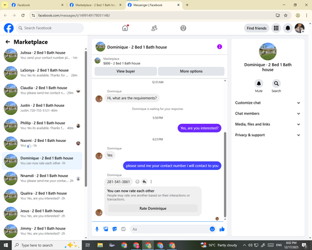Switch to the Facebook browser tab

(37, 5)
